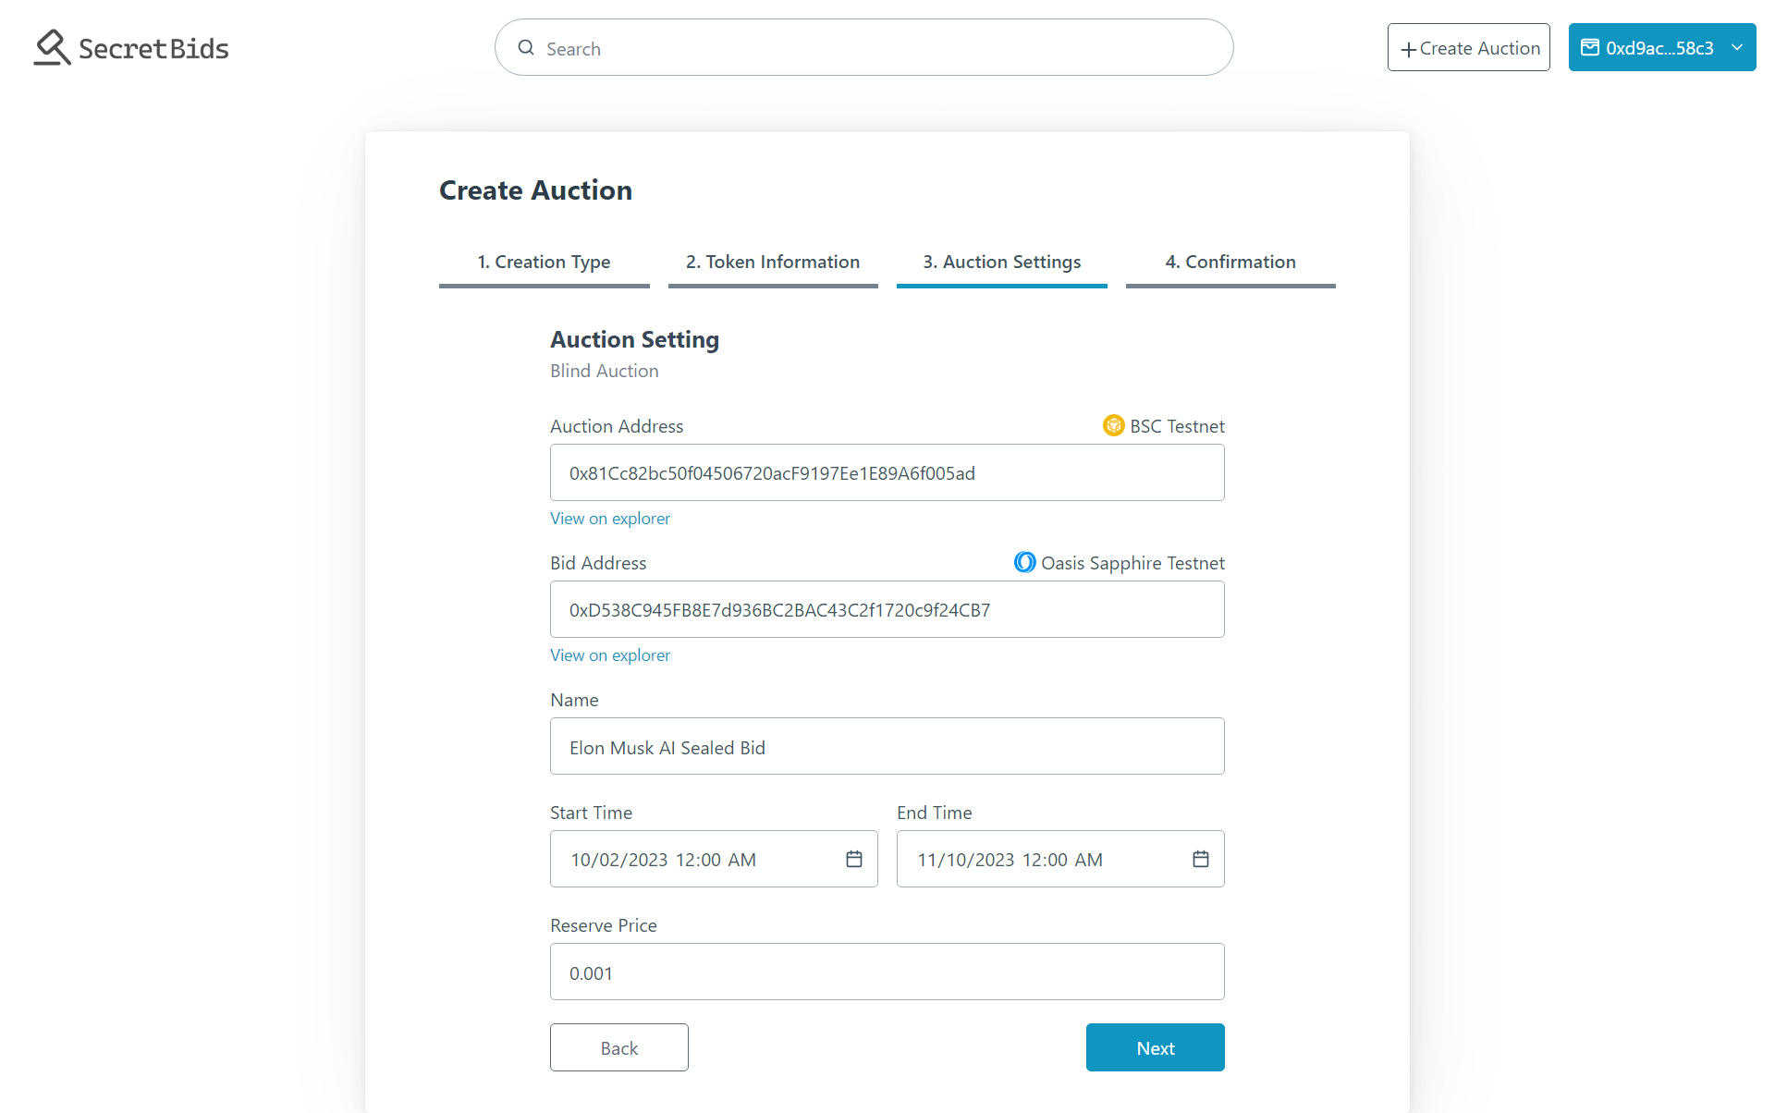Open the Start Time calendar picker icon
This screenshot has height=1113, width=1775.
(x=854, y=859)
